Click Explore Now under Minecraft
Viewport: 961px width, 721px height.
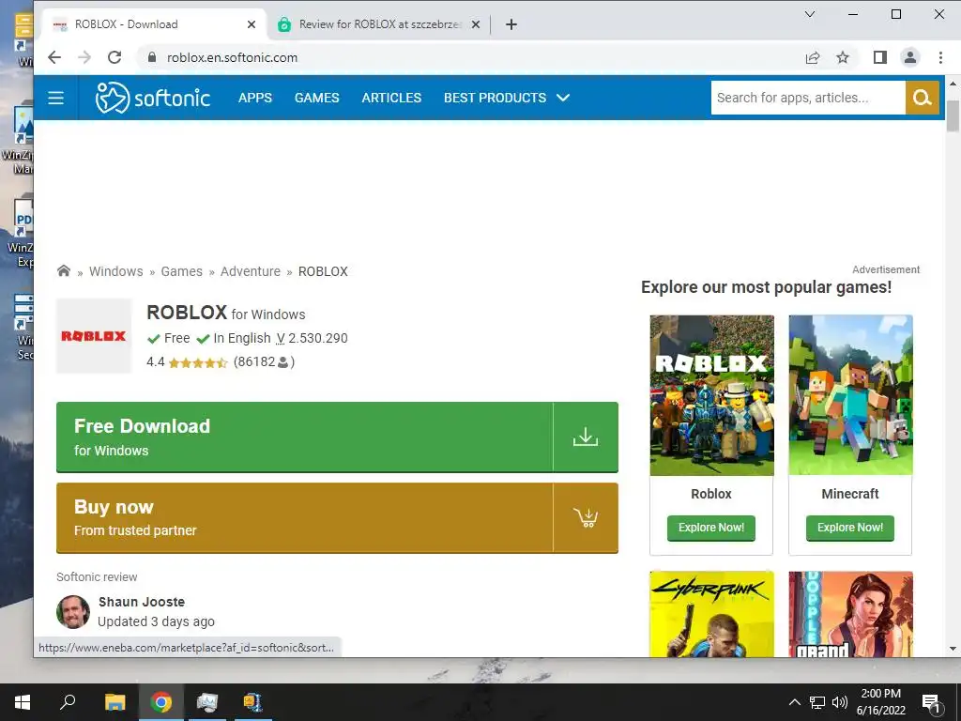[x=850, y=528]
